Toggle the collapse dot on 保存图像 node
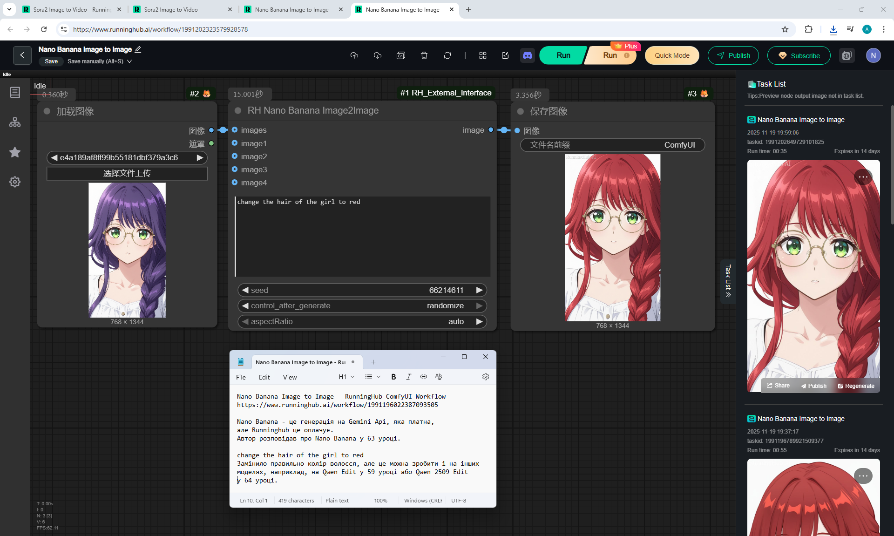The height and width of the screenshot is (536, 894). click(x=521, y=111)
